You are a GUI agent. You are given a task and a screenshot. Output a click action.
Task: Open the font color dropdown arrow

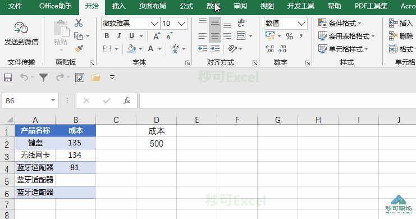[159, 49]
